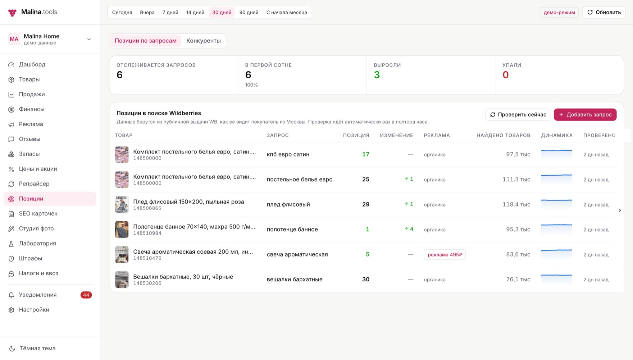The image size is (633, 360).
Task: Choose the 90 дней period
Action: coord(249,13)
